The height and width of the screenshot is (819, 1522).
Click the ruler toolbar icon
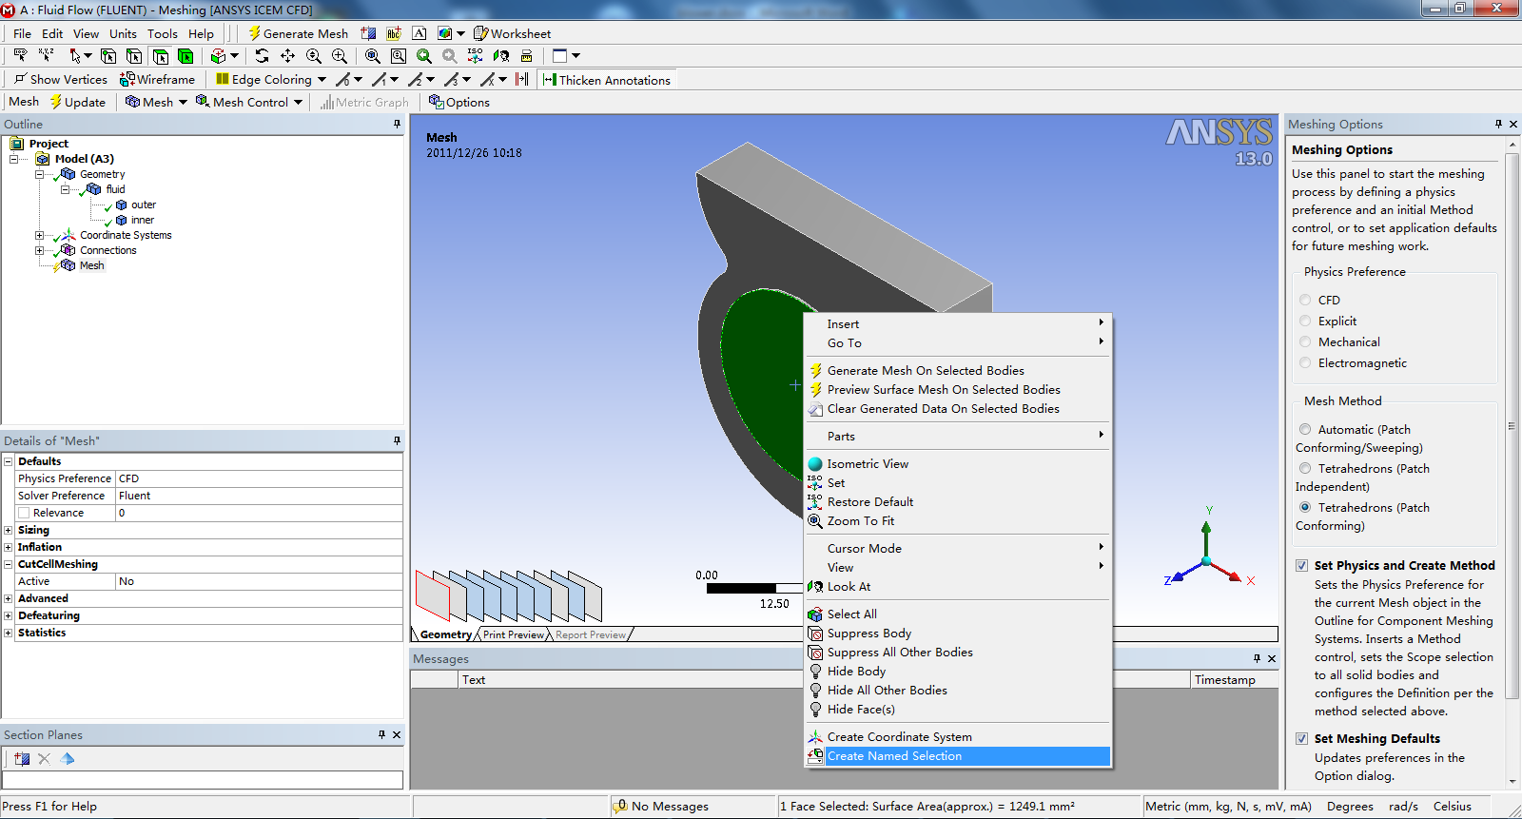(x=526, y=56)
